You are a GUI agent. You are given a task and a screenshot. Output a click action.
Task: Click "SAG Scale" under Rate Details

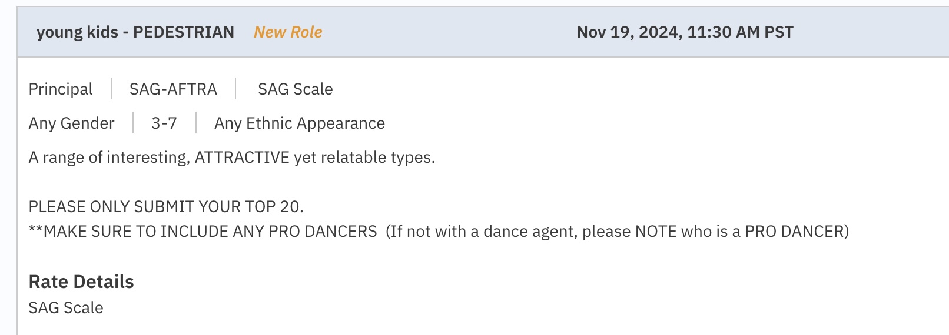point(66,308)
